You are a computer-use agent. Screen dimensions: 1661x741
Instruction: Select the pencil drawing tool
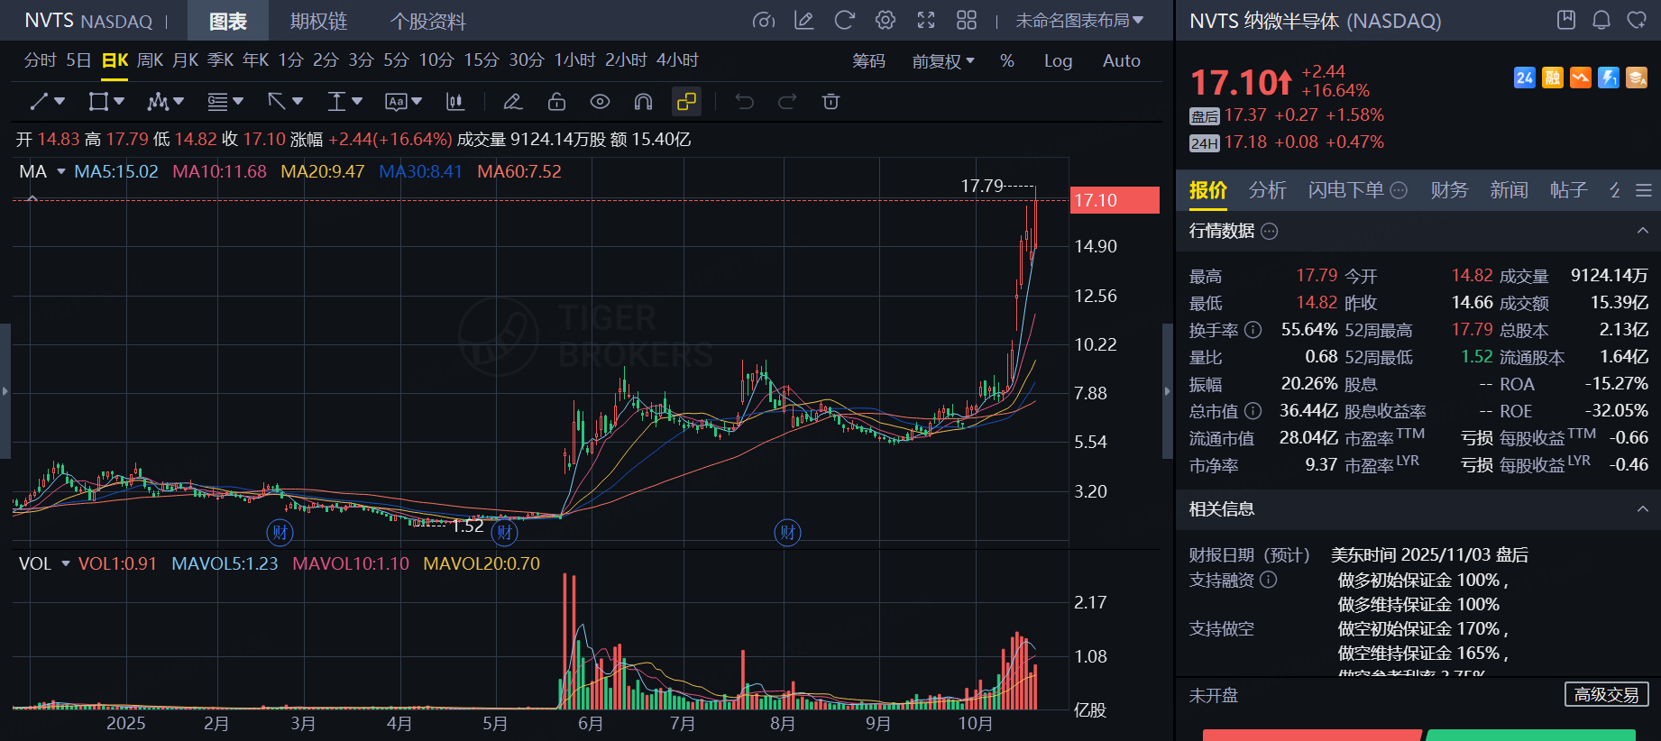pyautogui.click(x=512, y=102)
